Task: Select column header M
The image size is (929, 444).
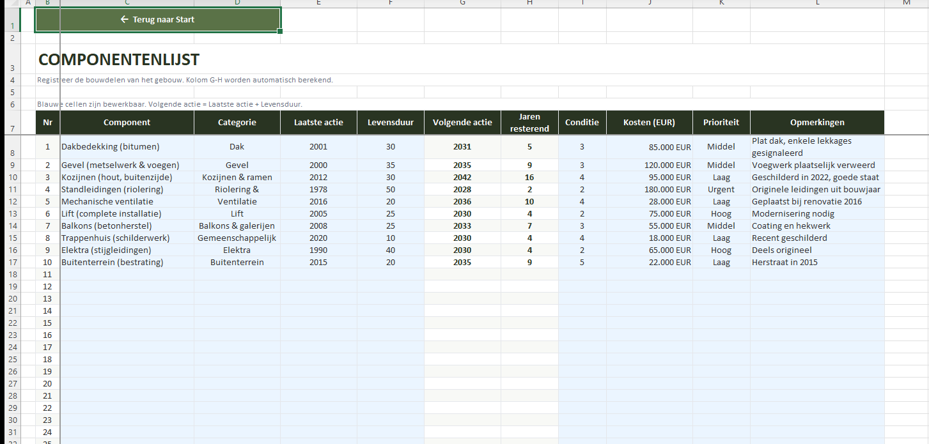Action: tap(906, 3)
